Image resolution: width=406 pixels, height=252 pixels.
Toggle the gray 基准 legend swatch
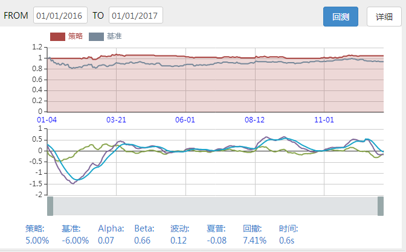(96, 37)
